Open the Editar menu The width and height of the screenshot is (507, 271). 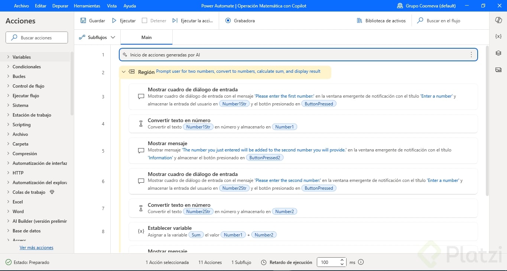(40, 6)
